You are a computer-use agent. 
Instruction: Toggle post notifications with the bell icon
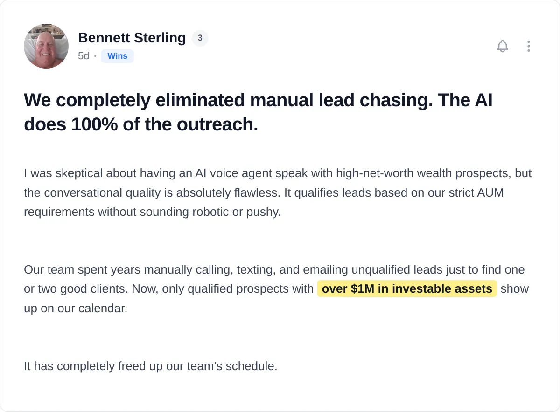[x=503, y=46]
